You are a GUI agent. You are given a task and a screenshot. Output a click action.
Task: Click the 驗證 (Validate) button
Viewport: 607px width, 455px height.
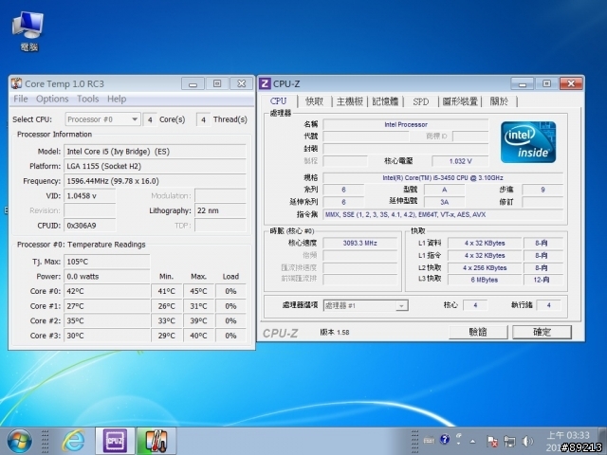coord(478,332)
